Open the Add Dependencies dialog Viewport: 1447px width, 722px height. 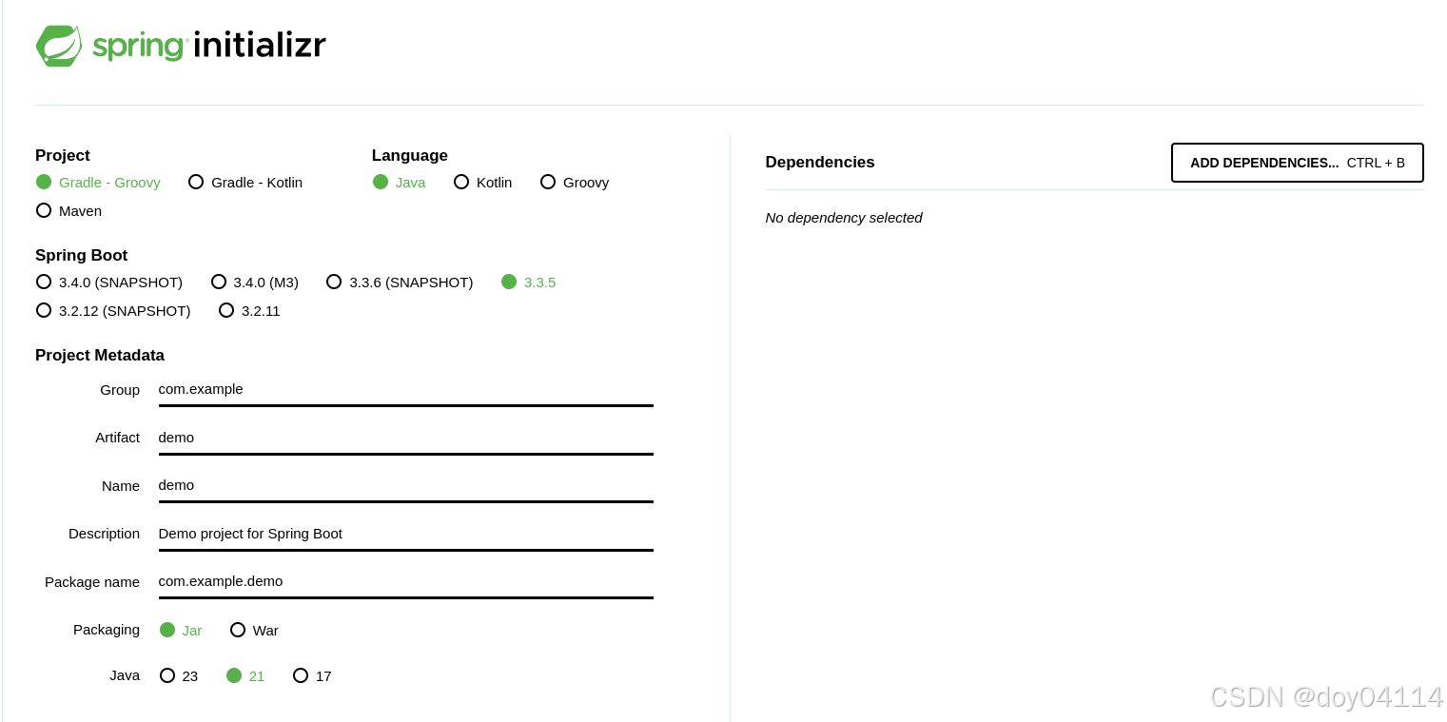coord(1297,163)
